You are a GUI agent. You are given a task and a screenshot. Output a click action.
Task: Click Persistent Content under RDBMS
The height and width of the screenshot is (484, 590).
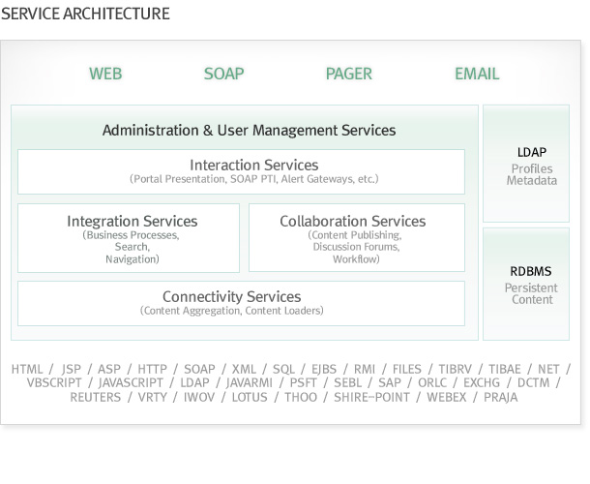[x=531, y=294]
